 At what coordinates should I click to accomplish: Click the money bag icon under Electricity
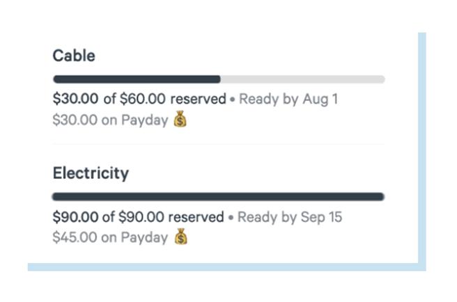point(181,237)
